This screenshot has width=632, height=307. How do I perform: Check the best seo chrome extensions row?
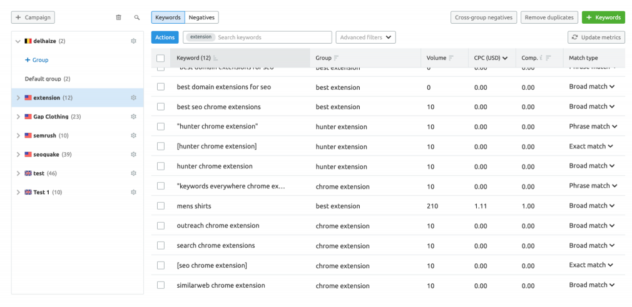point(161,107)
